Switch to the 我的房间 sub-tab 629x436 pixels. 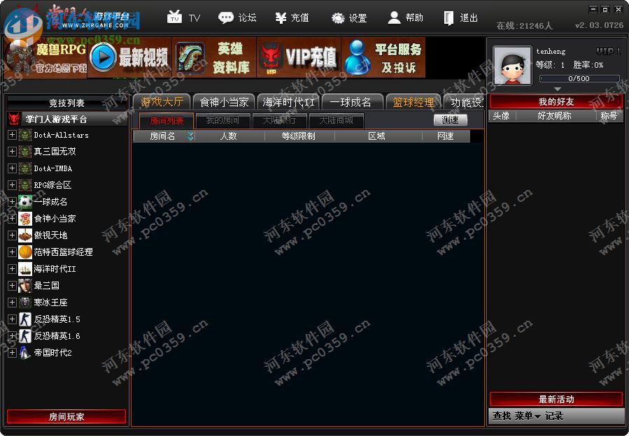pos(222,120)
